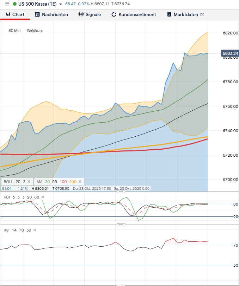Click the RSI 70 level axis label

coord(236,245)
